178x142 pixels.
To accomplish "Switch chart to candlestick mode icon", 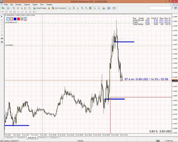I will (74, 8).
